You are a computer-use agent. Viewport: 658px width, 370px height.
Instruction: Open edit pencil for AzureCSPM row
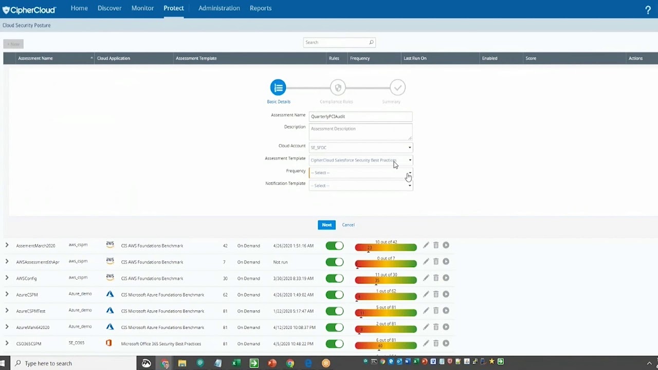click(x=426, y=294)
